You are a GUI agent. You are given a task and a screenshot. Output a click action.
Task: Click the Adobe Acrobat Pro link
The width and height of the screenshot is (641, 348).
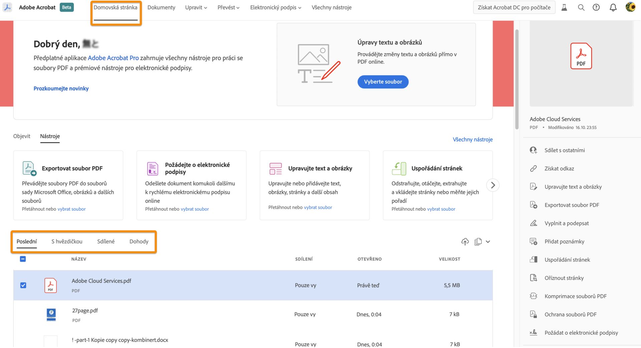click(113, 58)
